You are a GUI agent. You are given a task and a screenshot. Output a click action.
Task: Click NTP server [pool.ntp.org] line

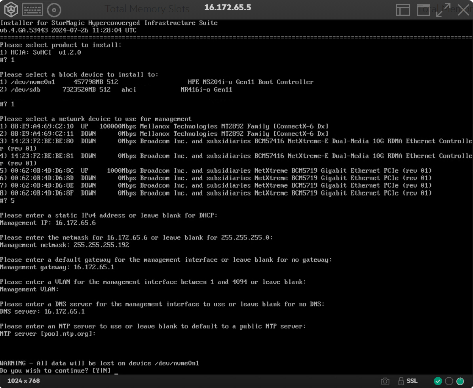click(48, 334)
